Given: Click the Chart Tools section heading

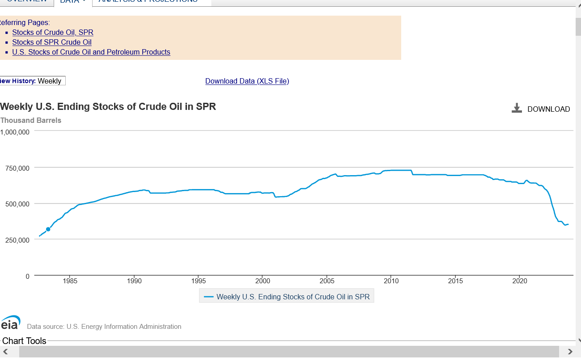Looking at the screenshot, I should click(x=24, y=341).
